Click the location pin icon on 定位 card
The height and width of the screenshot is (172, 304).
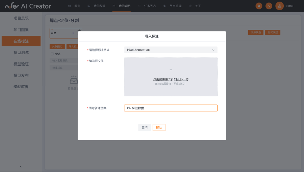73,33
